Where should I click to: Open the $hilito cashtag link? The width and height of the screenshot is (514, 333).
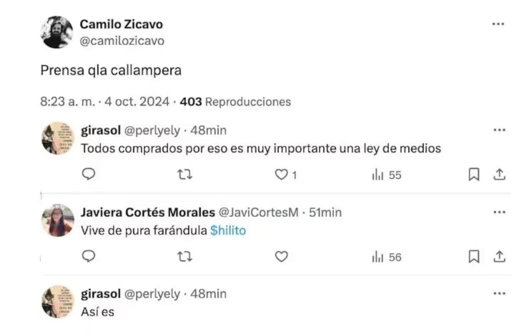click(x=228, y=230)
